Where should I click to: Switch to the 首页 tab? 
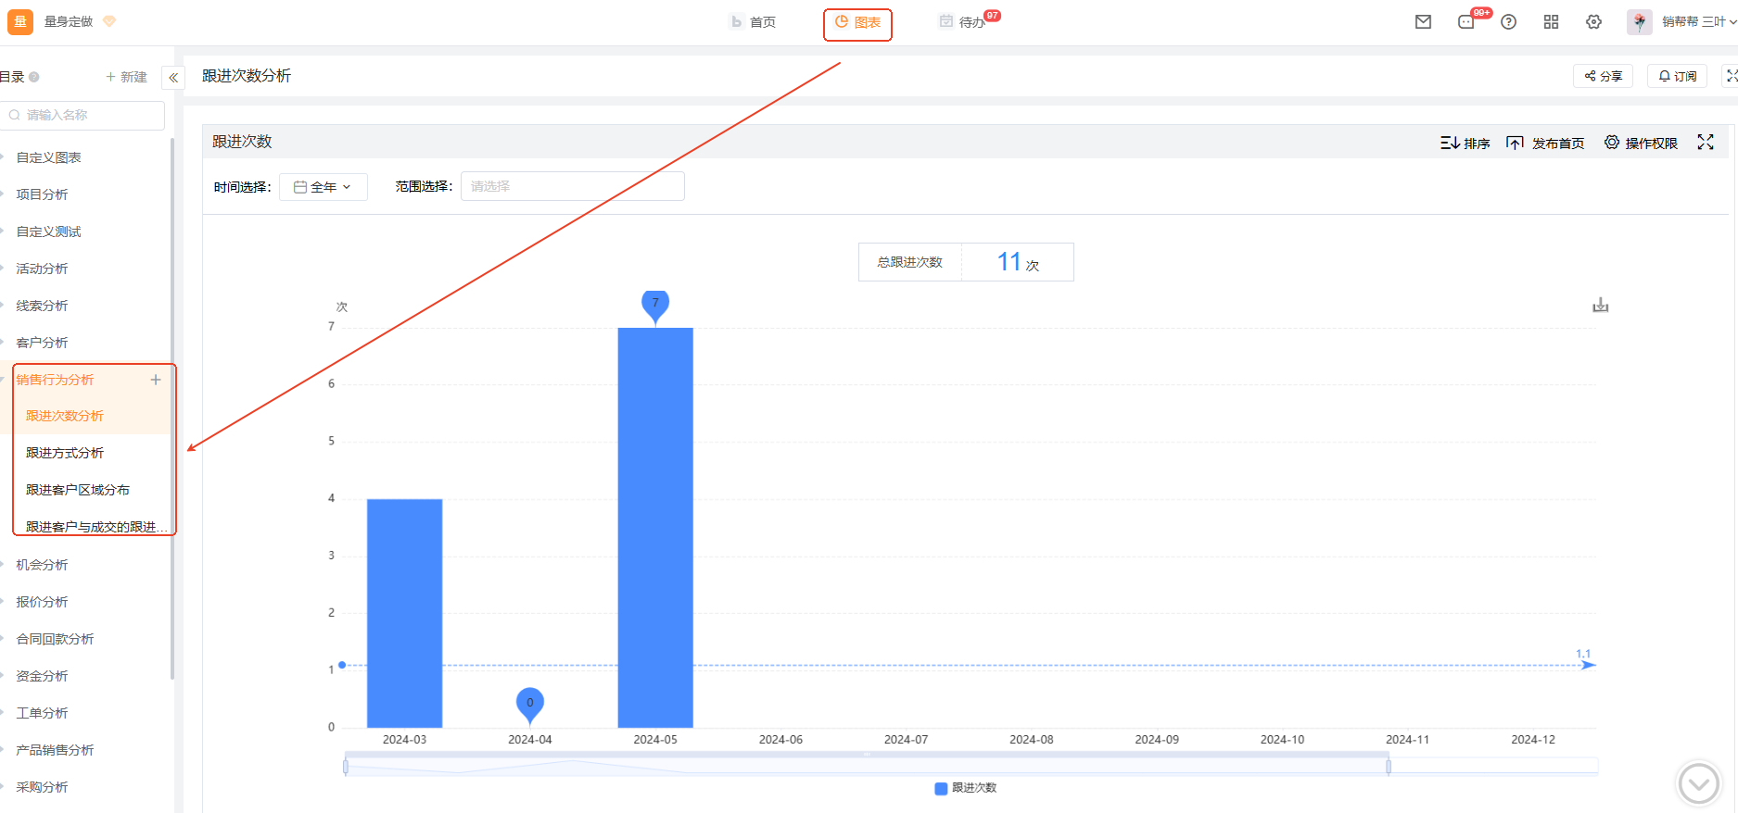tap(753, 22)
